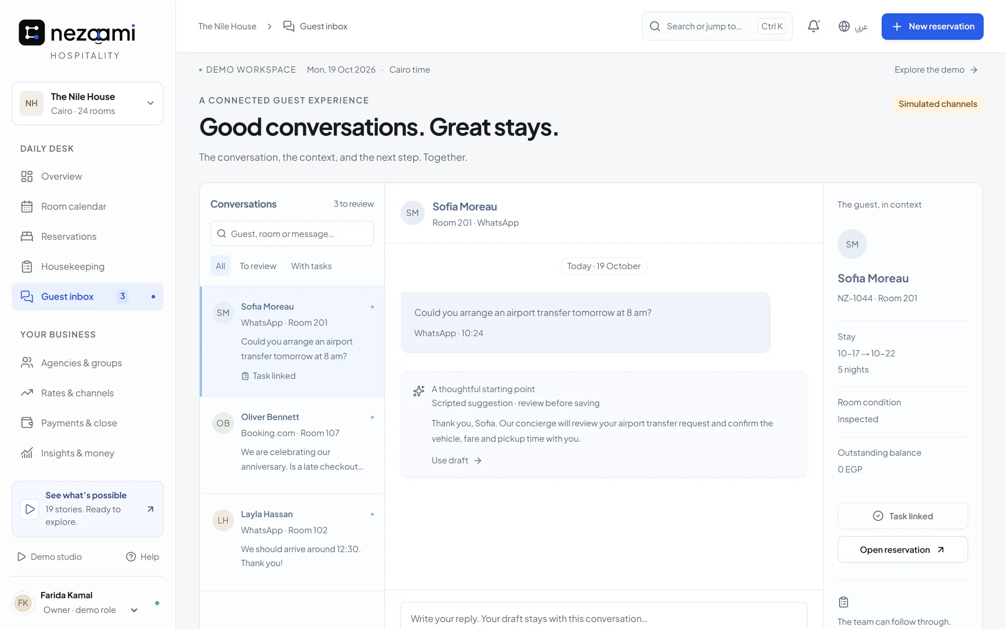The image size is (1006, 629).
Task: Click Use draft in the suggestion
Action: click(x=456, y=460)
